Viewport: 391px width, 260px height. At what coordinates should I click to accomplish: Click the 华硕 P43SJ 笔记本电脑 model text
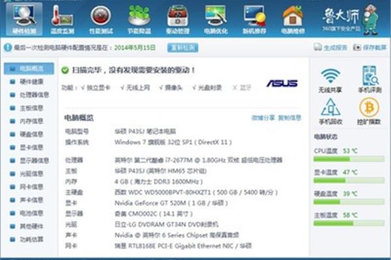[145, 131]
